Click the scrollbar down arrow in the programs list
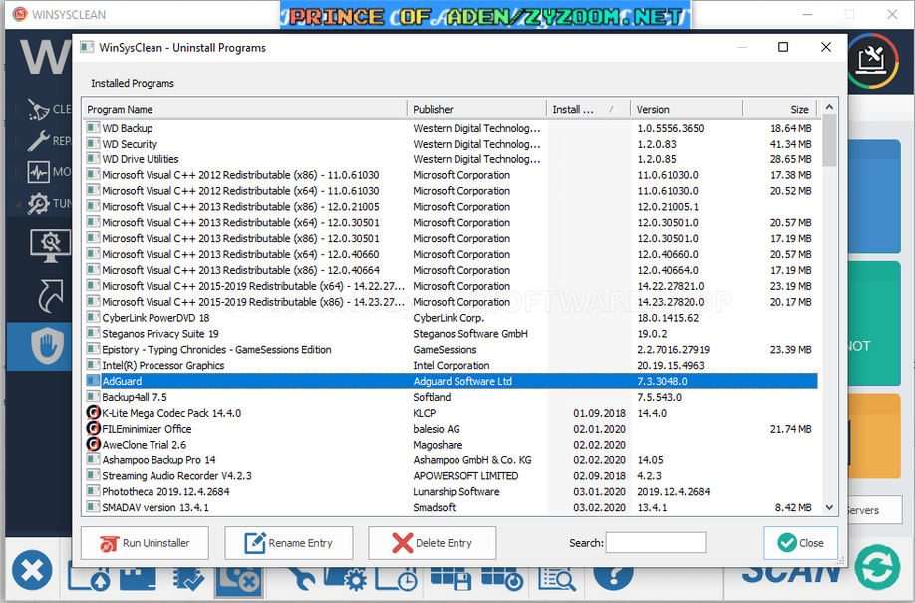Viewport: 915px width, 603px height. tap(829, 508)
